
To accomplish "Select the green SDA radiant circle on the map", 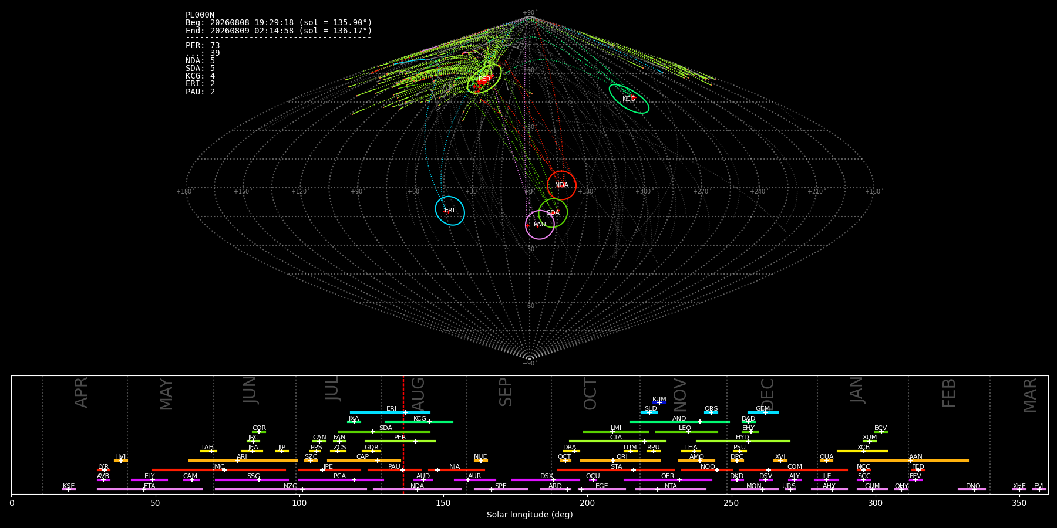I will (x=553, y=213).
